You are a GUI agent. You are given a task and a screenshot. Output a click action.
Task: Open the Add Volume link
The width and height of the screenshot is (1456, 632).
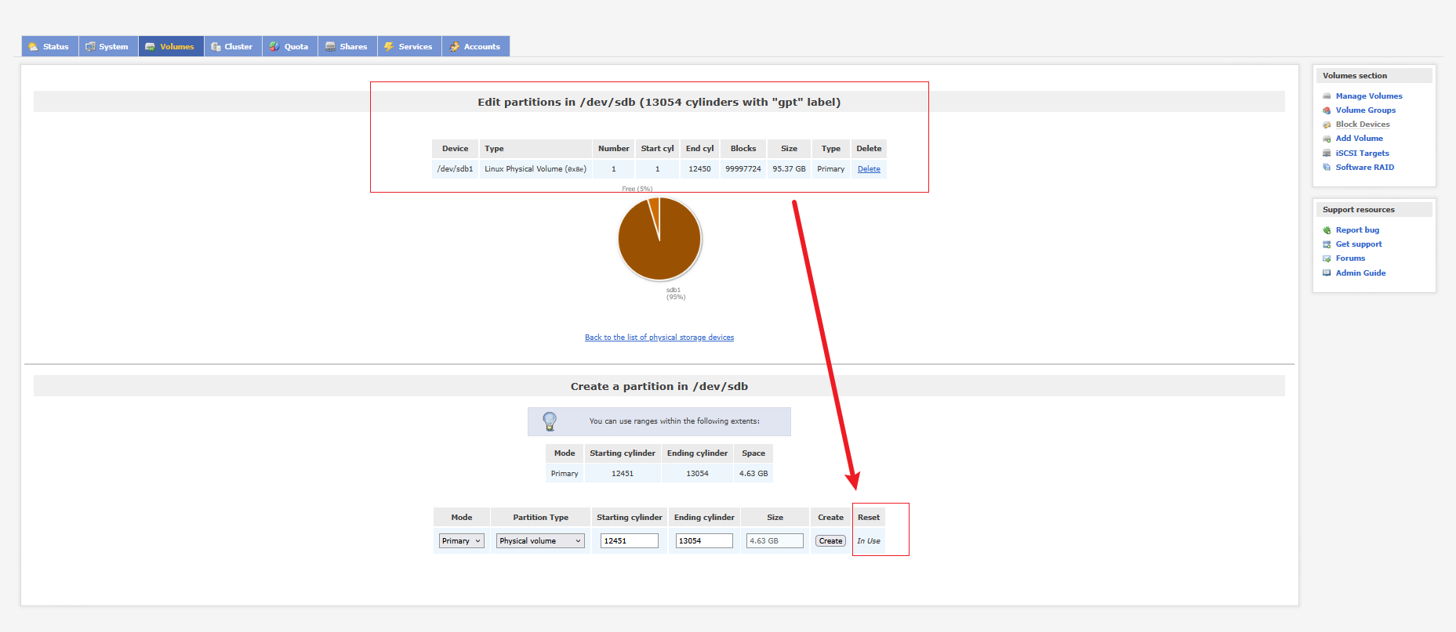tap(1360, 139)
